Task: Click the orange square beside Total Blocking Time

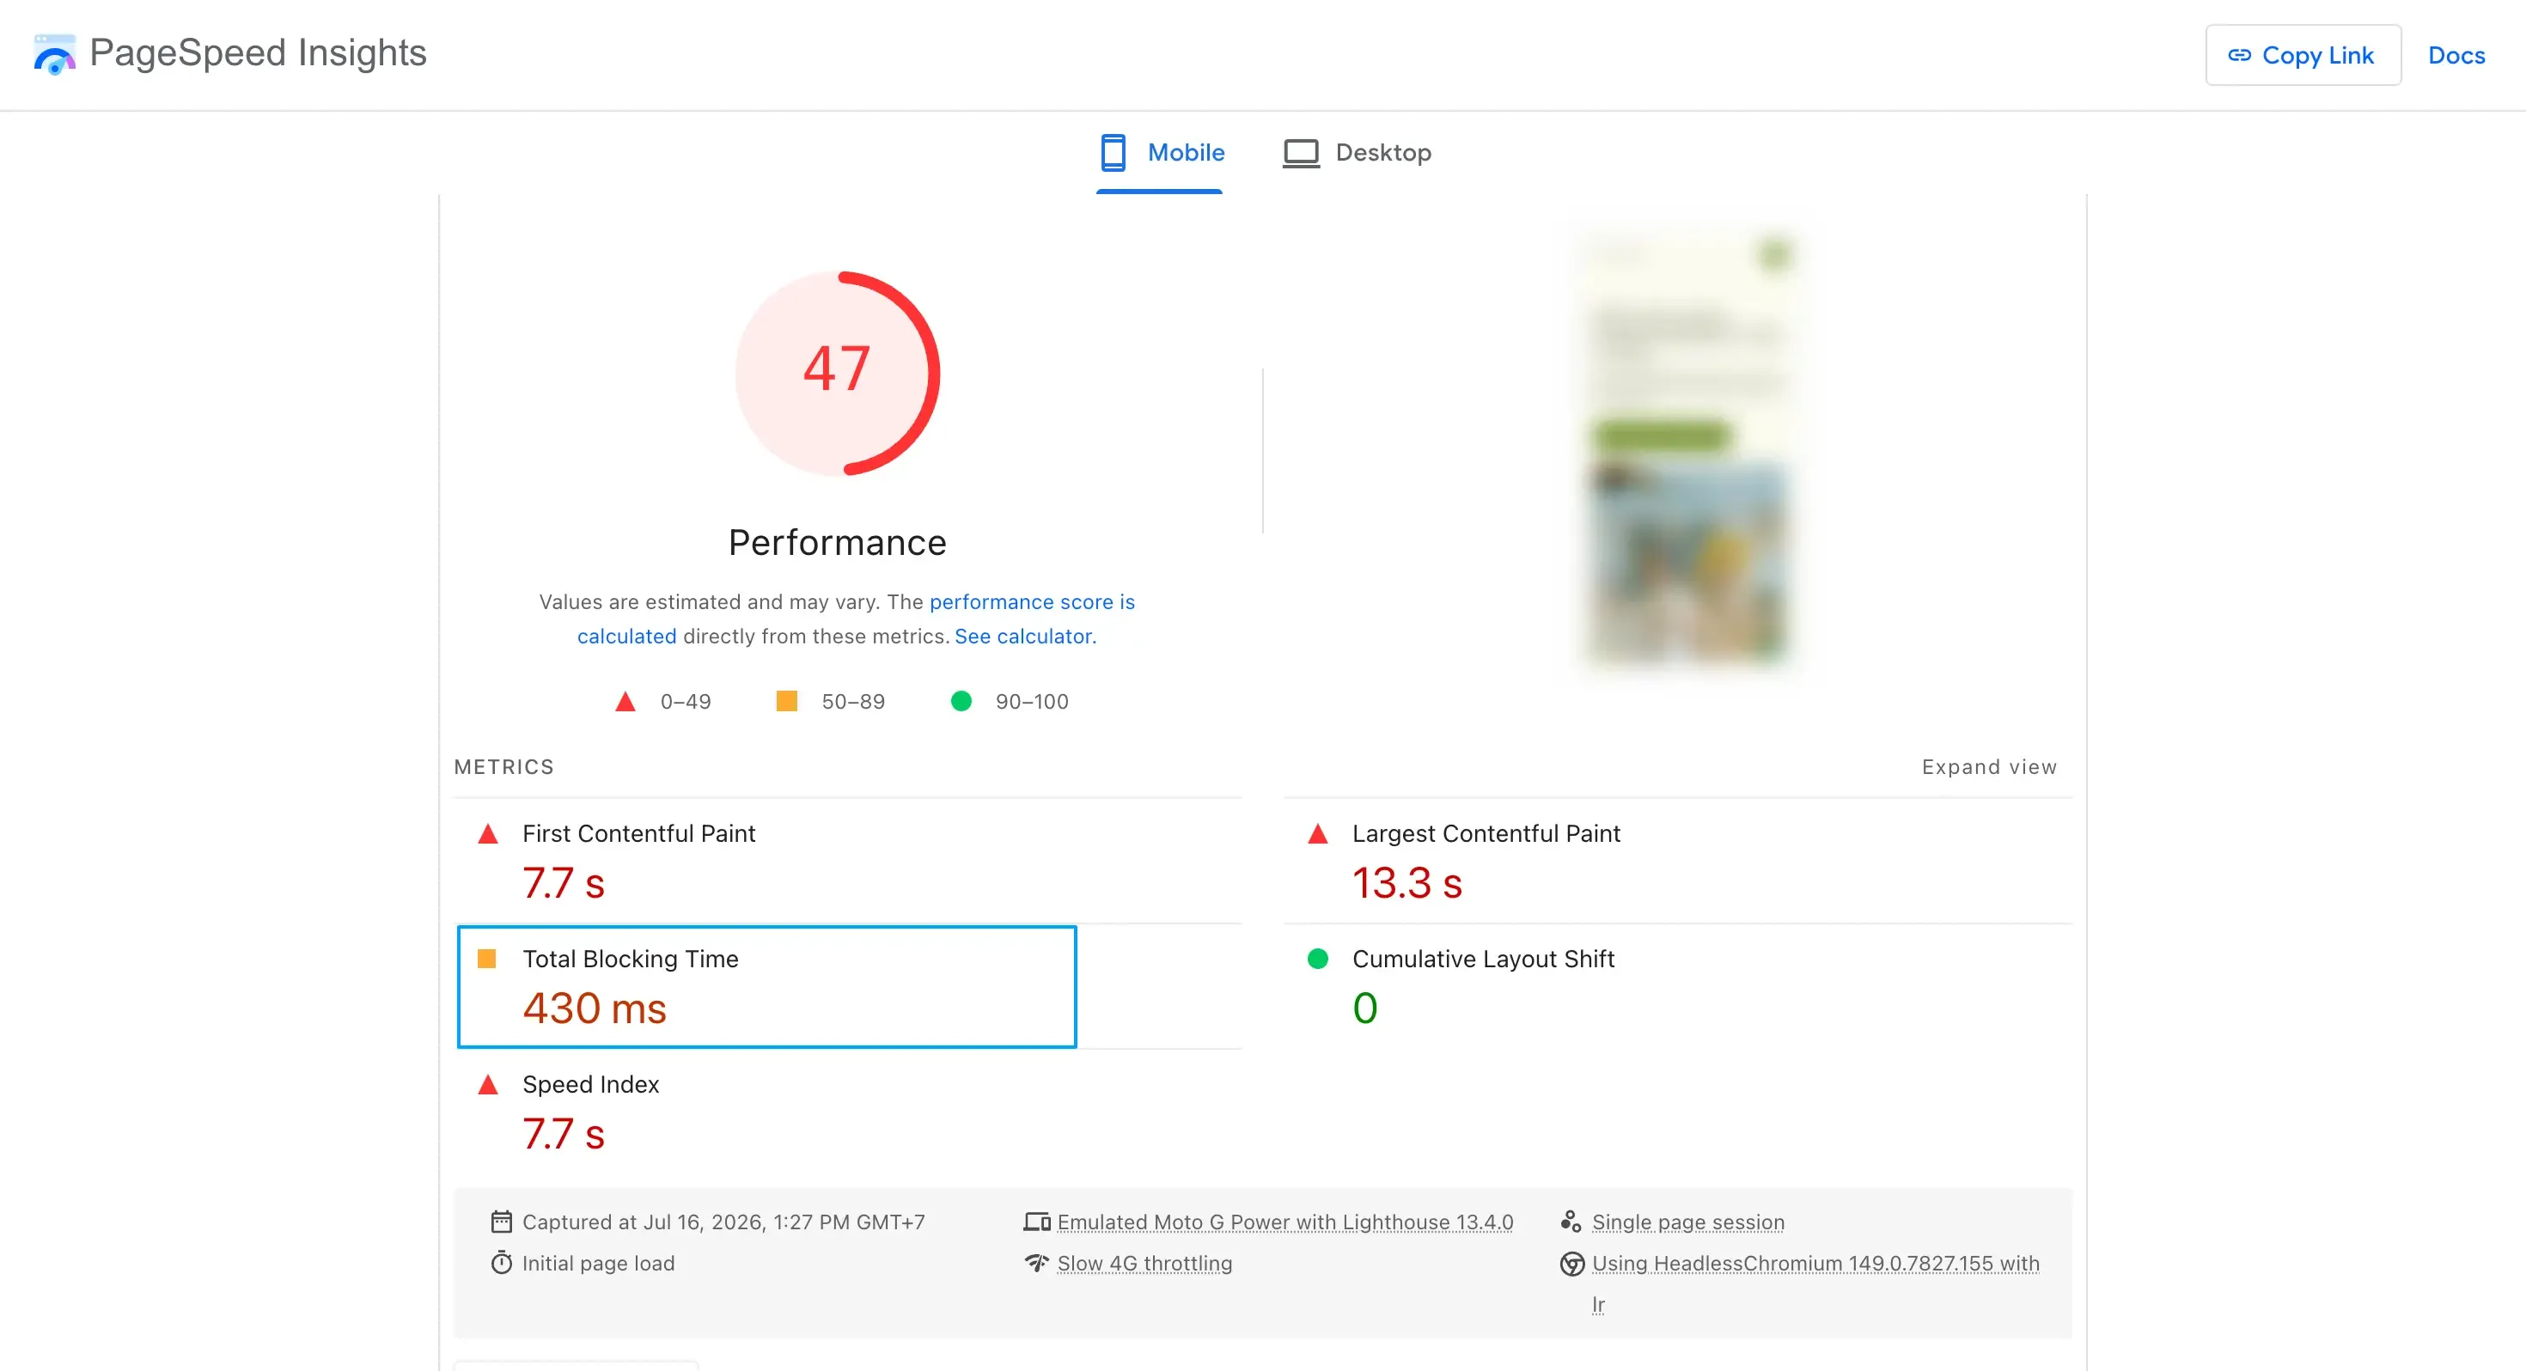Action: point(486,960)
